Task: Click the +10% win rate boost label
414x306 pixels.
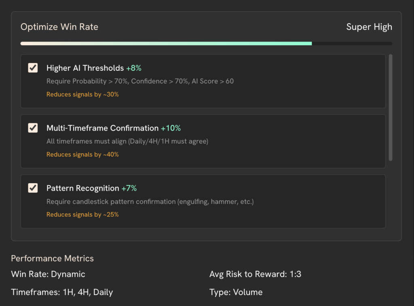Action: pyautogui.click(x=171, y=128)
